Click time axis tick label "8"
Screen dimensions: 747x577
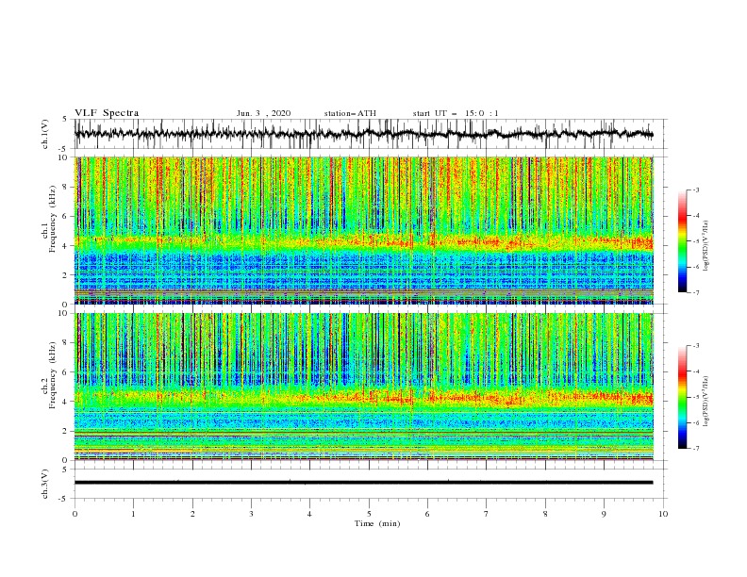[x=545, y=514]
